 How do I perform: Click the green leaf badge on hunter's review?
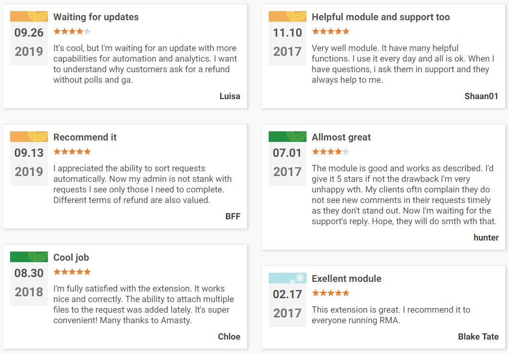(287, 137)
